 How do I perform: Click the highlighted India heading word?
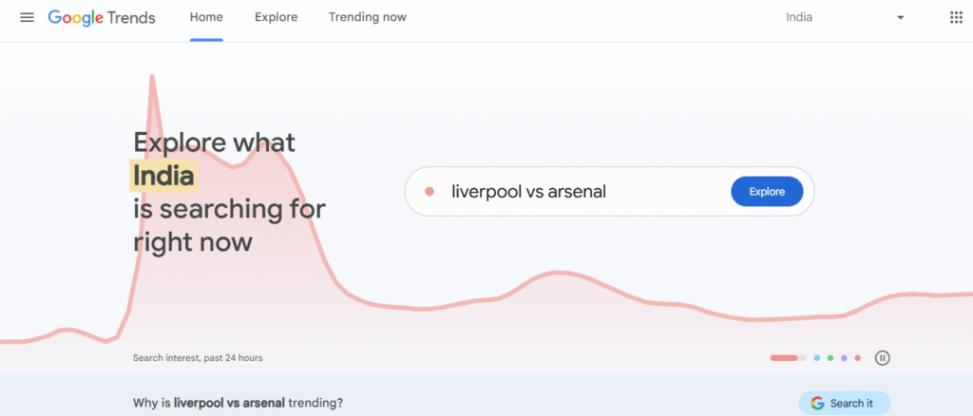coord(163,176)
